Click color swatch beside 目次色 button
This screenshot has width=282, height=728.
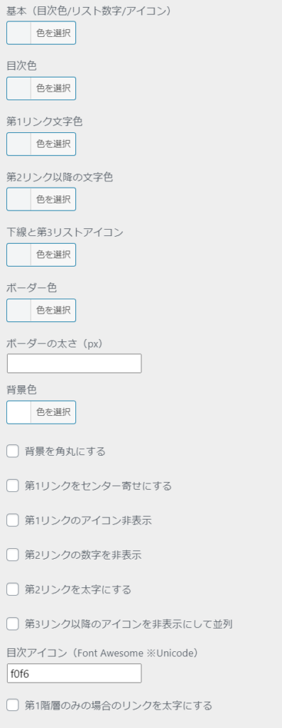(x=19, y=88)
